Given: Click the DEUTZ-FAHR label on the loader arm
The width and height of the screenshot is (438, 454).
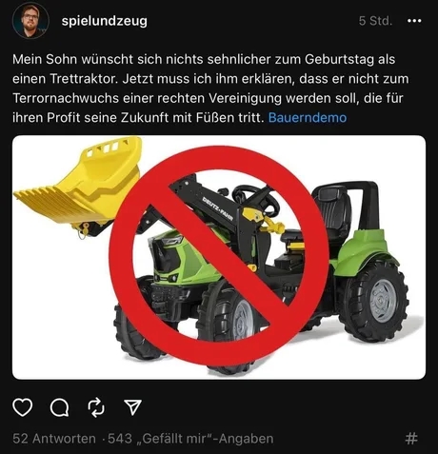Looking at the screenshot, I should (x=218, y=208).
